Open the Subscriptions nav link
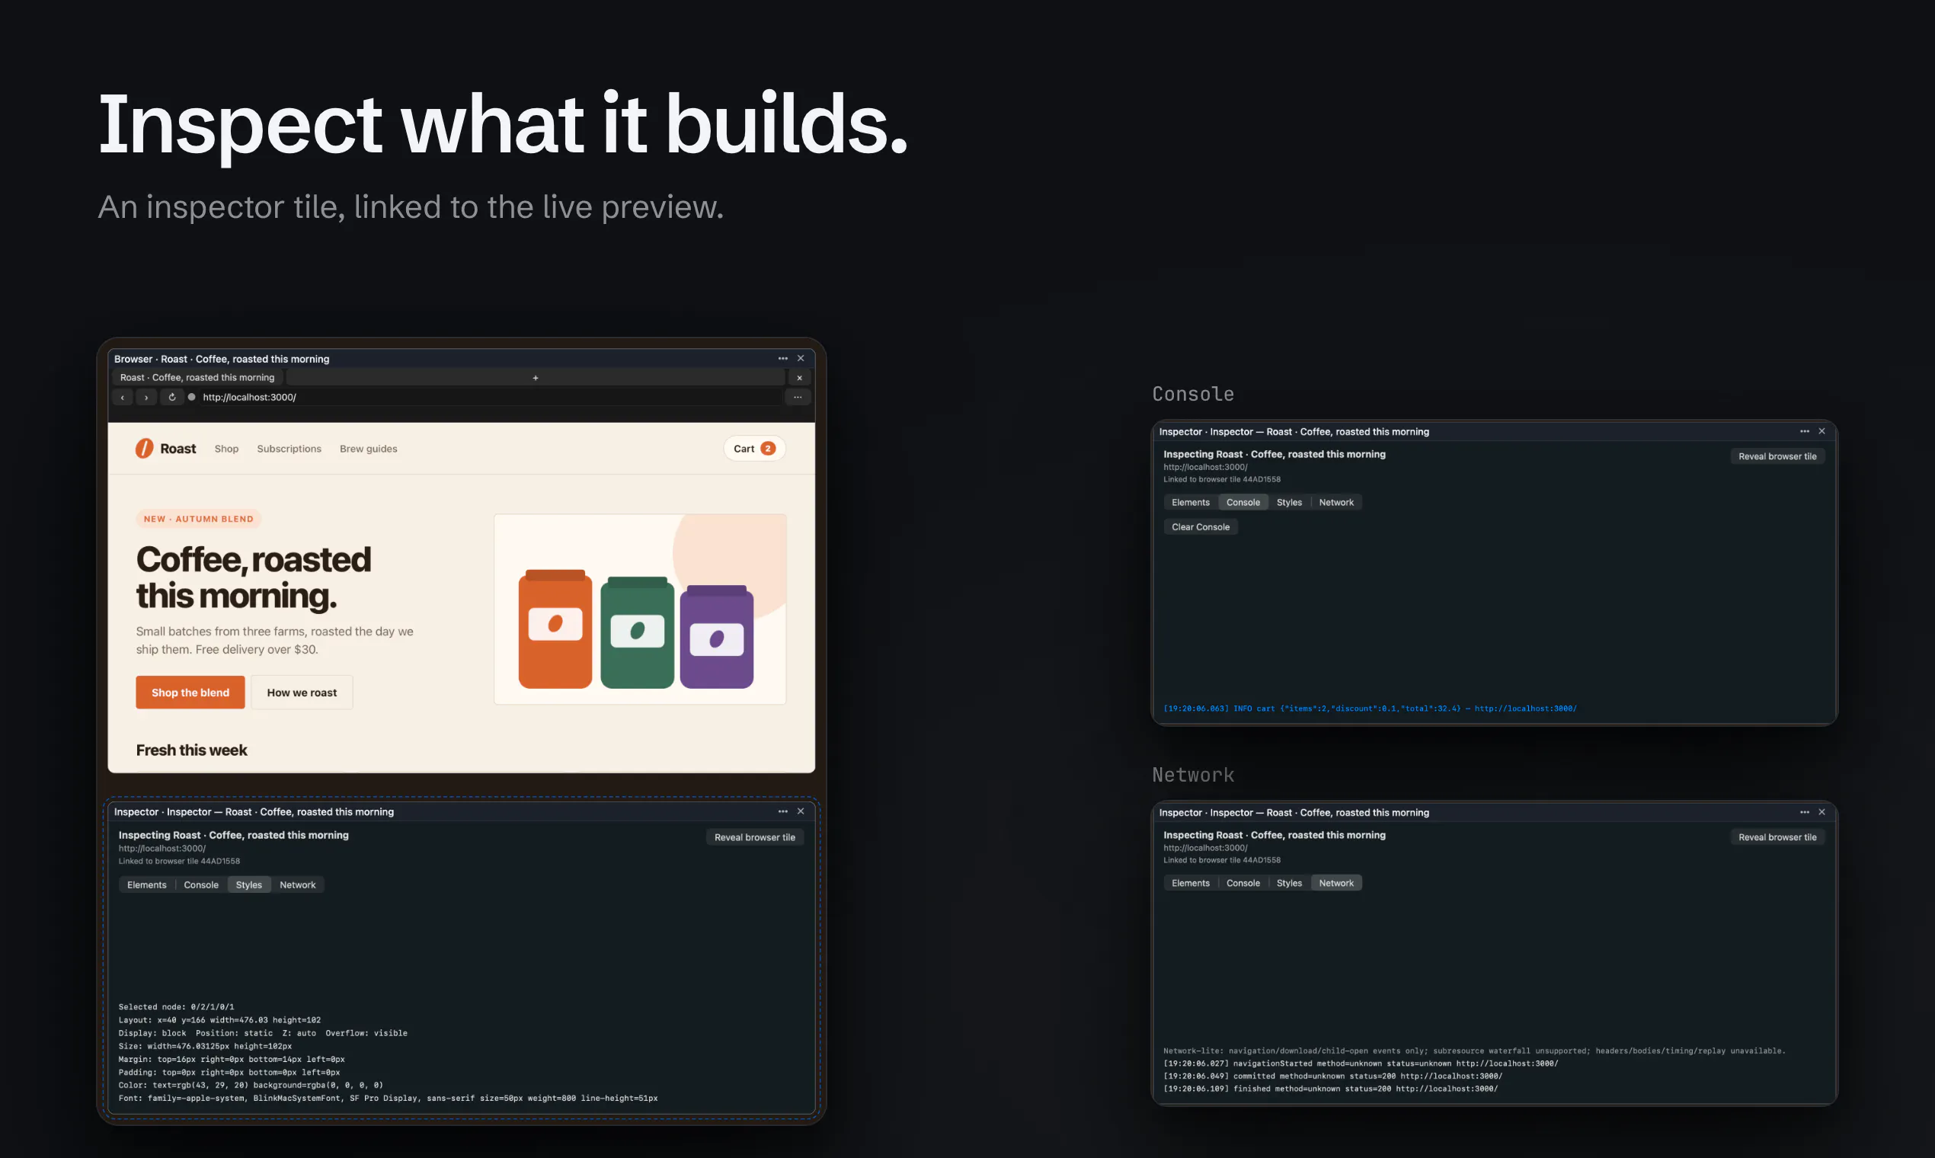Image resolution: width=1935 pixels, height=1158 pixels. [x=289, y=449]
